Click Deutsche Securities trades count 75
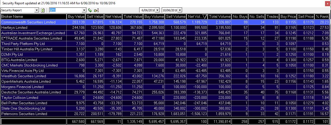 pyautogui.click(x=276, y=92)
